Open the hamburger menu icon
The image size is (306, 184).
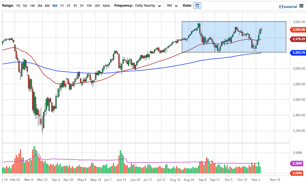coord(302,6)
